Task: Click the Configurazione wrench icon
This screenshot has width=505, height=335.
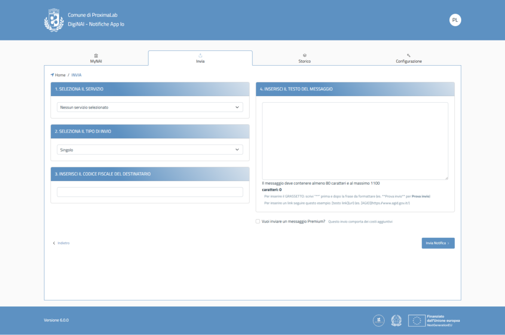Action: pyautogui.click(x=409, y=55)
